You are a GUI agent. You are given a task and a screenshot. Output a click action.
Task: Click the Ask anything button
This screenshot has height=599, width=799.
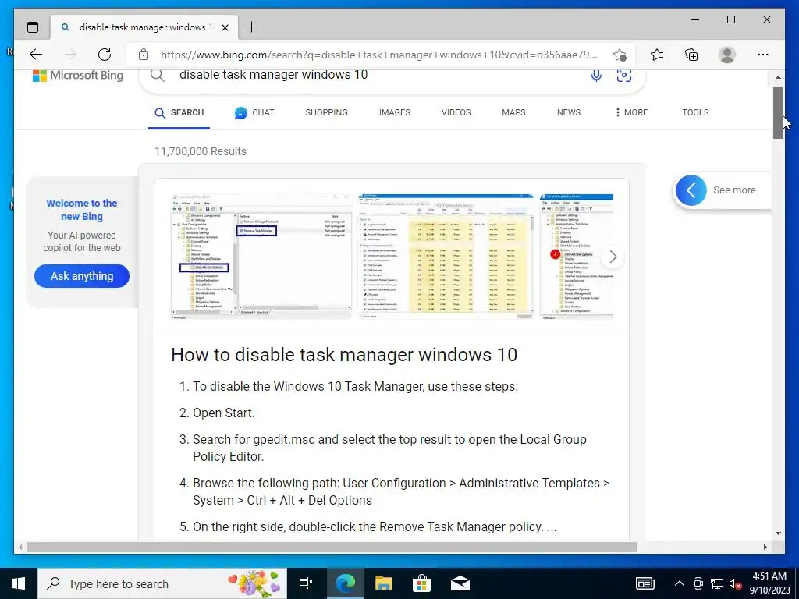pos(81,276)
